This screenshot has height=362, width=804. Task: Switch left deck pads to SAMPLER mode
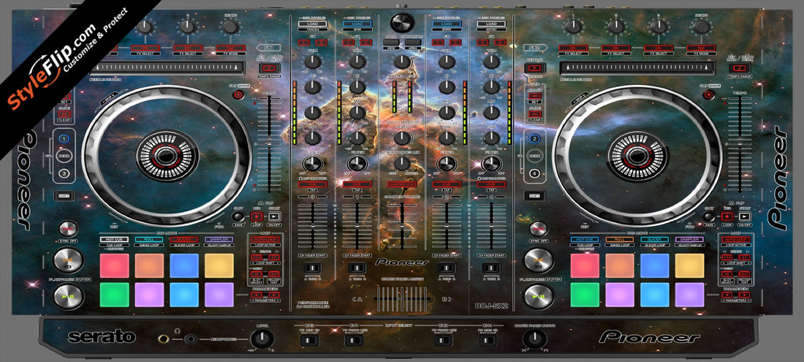(x=219, y=239)
